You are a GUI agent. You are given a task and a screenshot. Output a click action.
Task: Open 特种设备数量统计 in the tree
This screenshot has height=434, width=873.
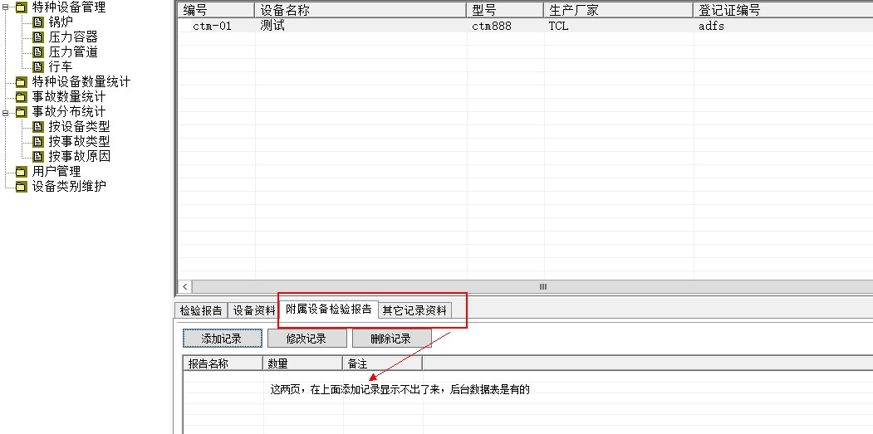point(81,82)
